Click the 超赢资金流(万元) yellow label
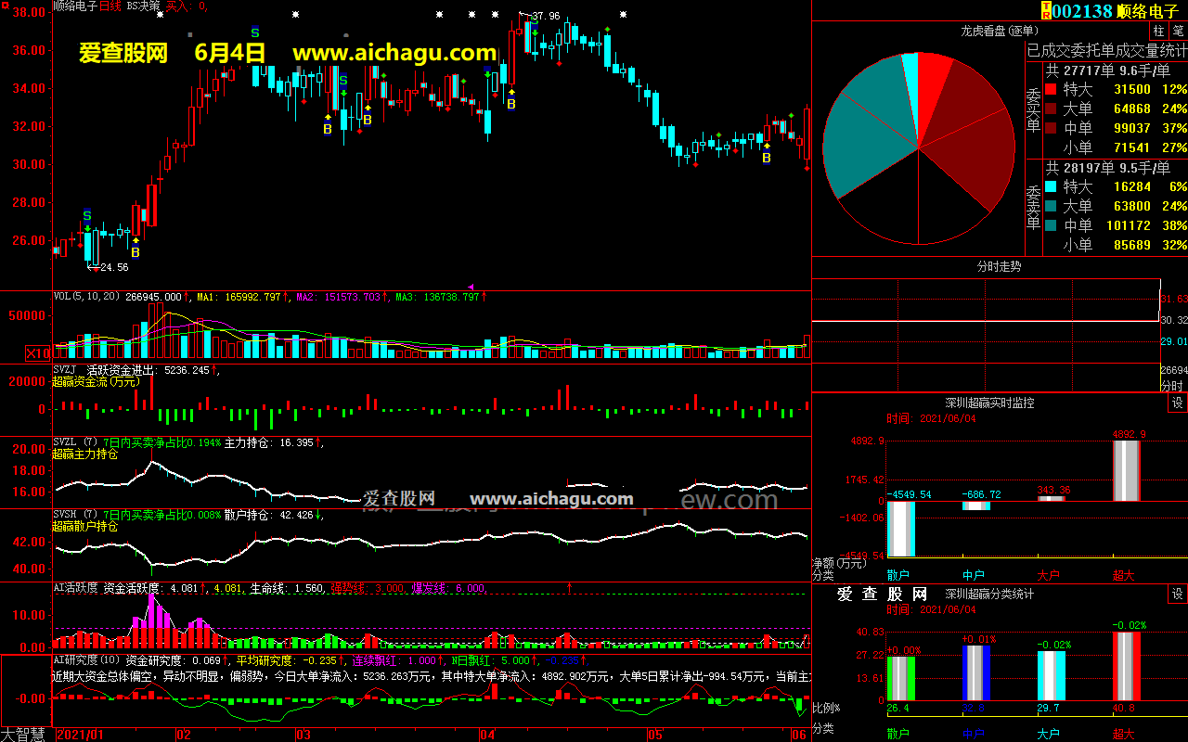This screenshot has width=1188, height=742. pyautogui.click(x=97, y=381)
